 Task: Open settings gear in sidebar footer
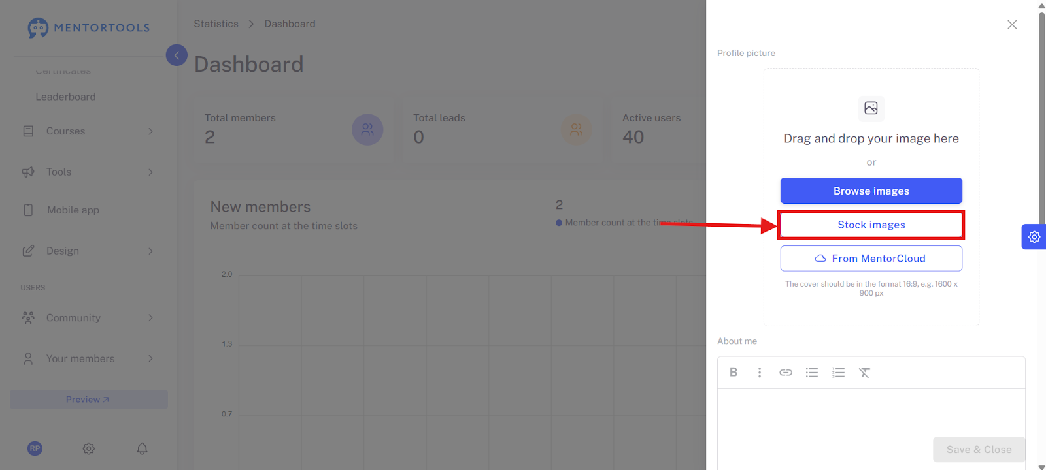[x=89, y=448]
